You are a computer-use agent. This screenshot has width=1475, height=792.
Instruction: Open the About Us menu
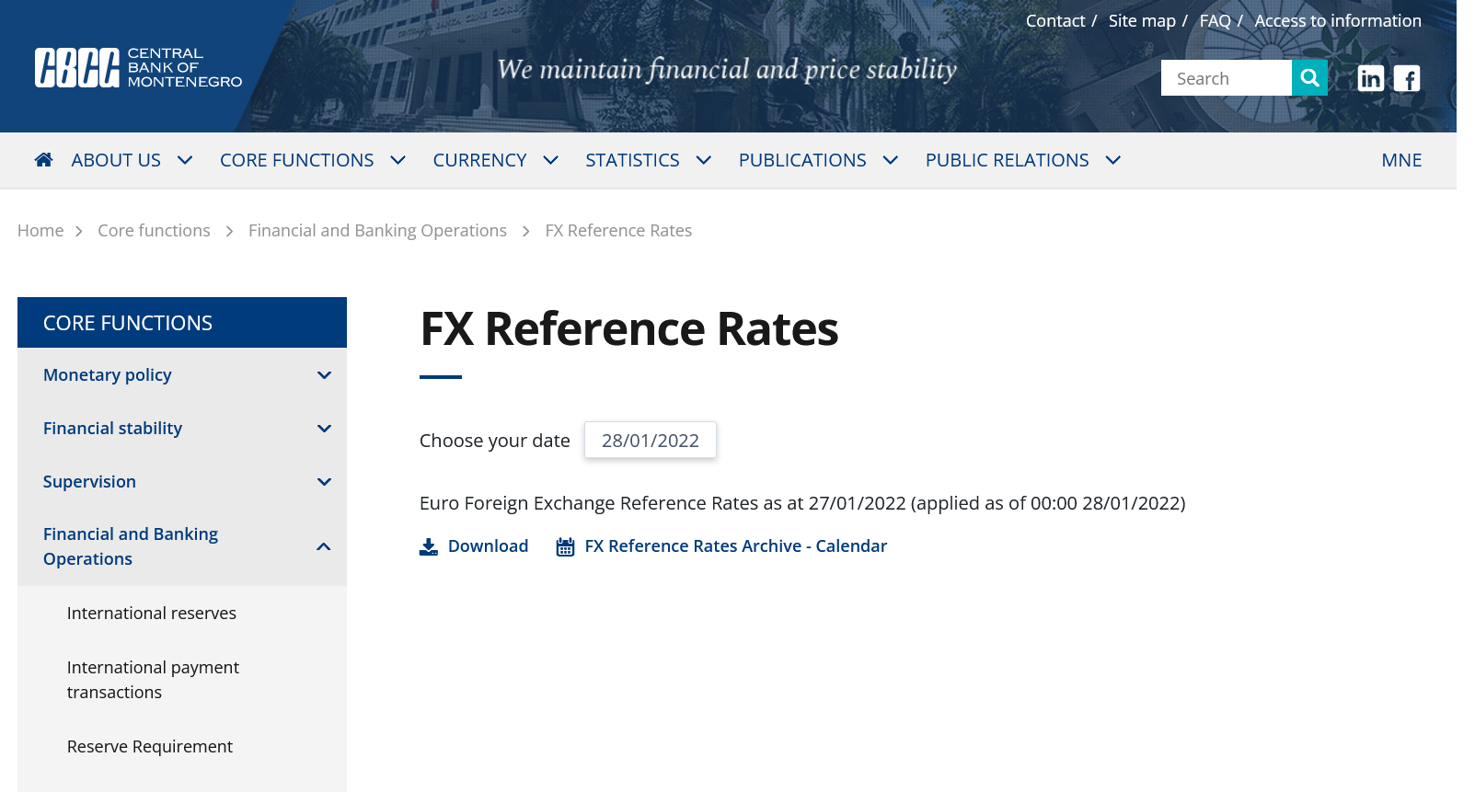132,160
